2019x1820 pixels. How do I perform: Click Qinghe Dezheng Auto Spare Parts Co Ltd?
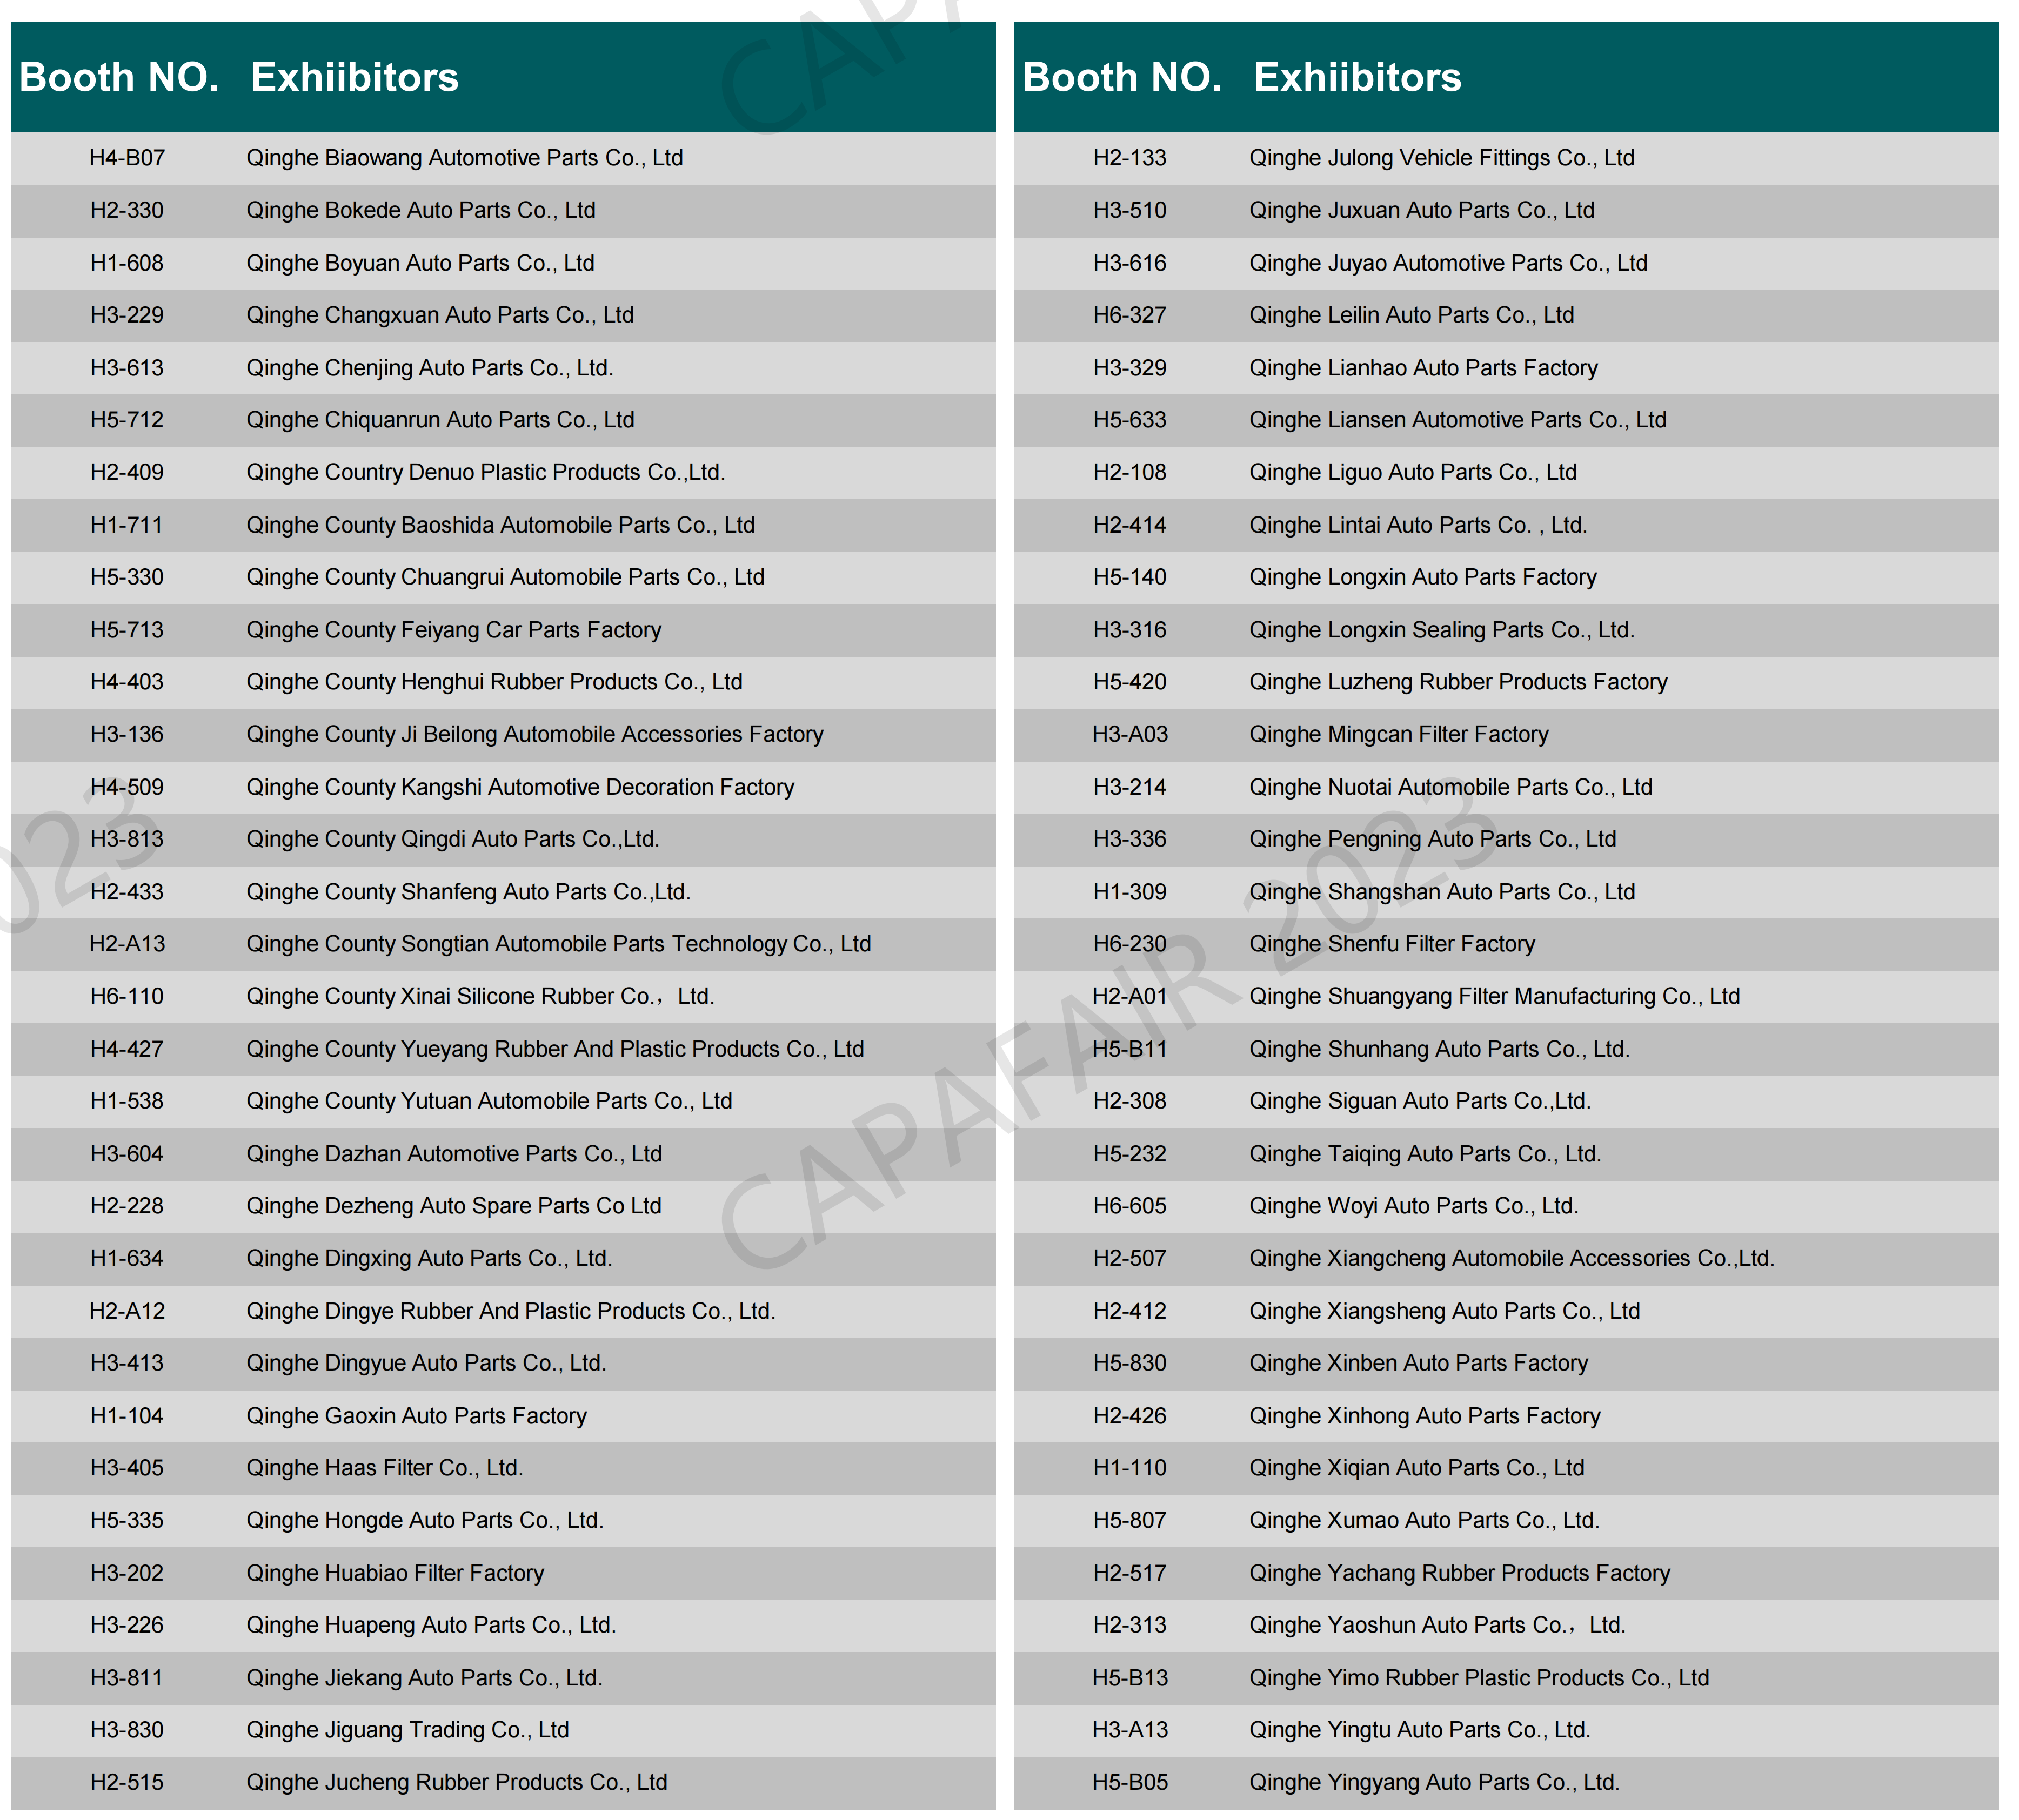(453, 1206)
